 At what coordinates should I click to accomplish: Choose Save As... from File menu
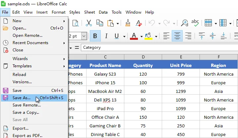(x=34, y=98)
